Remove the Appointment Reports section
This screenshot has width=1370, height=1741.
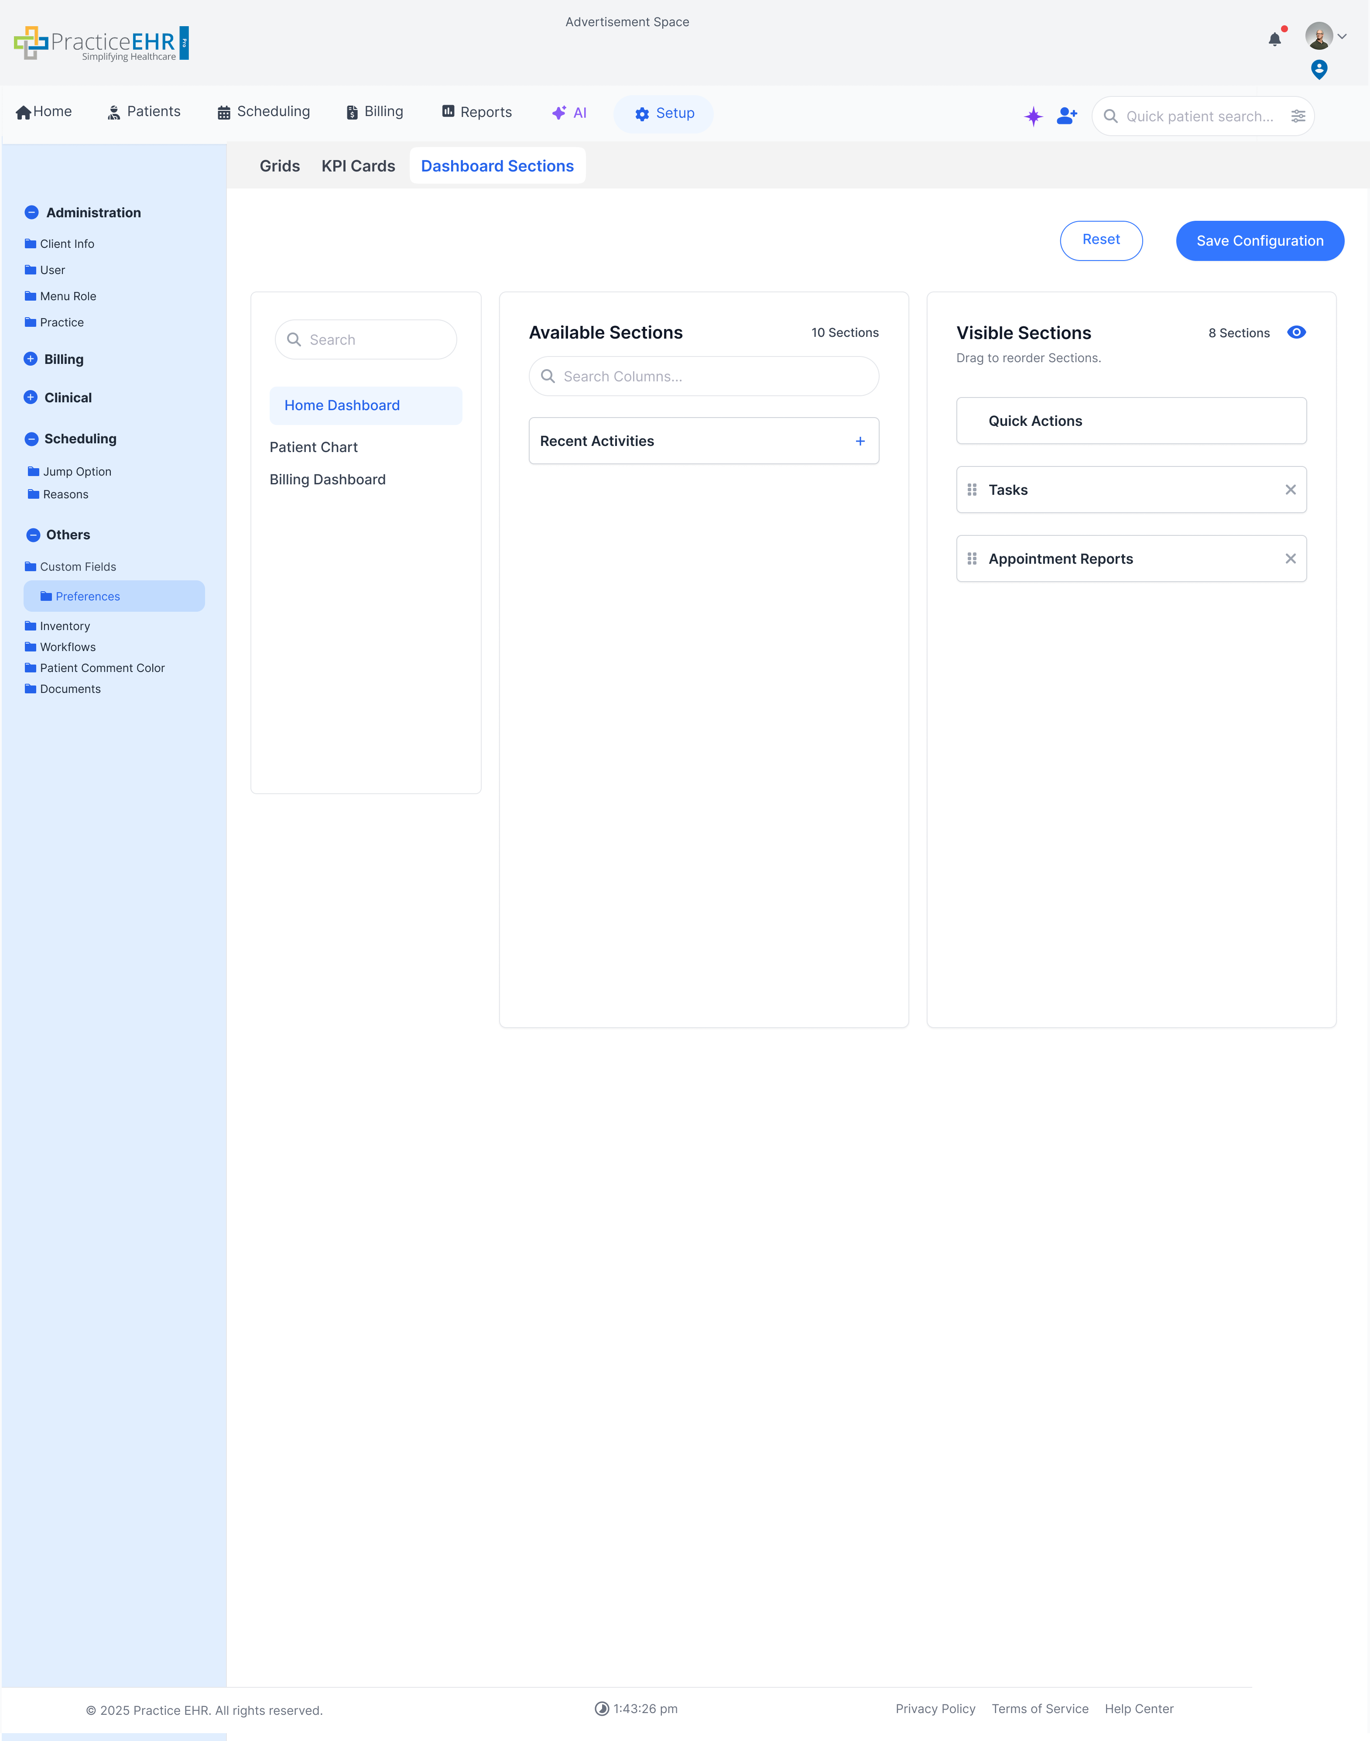coord(1291,558)
